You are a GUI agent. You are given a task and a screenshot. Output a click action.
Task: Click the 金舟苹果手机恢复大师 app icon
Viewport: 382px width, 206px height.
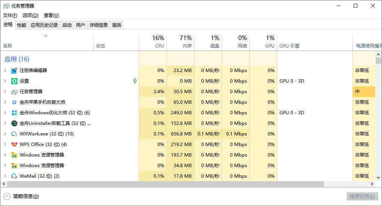(14, 102)
